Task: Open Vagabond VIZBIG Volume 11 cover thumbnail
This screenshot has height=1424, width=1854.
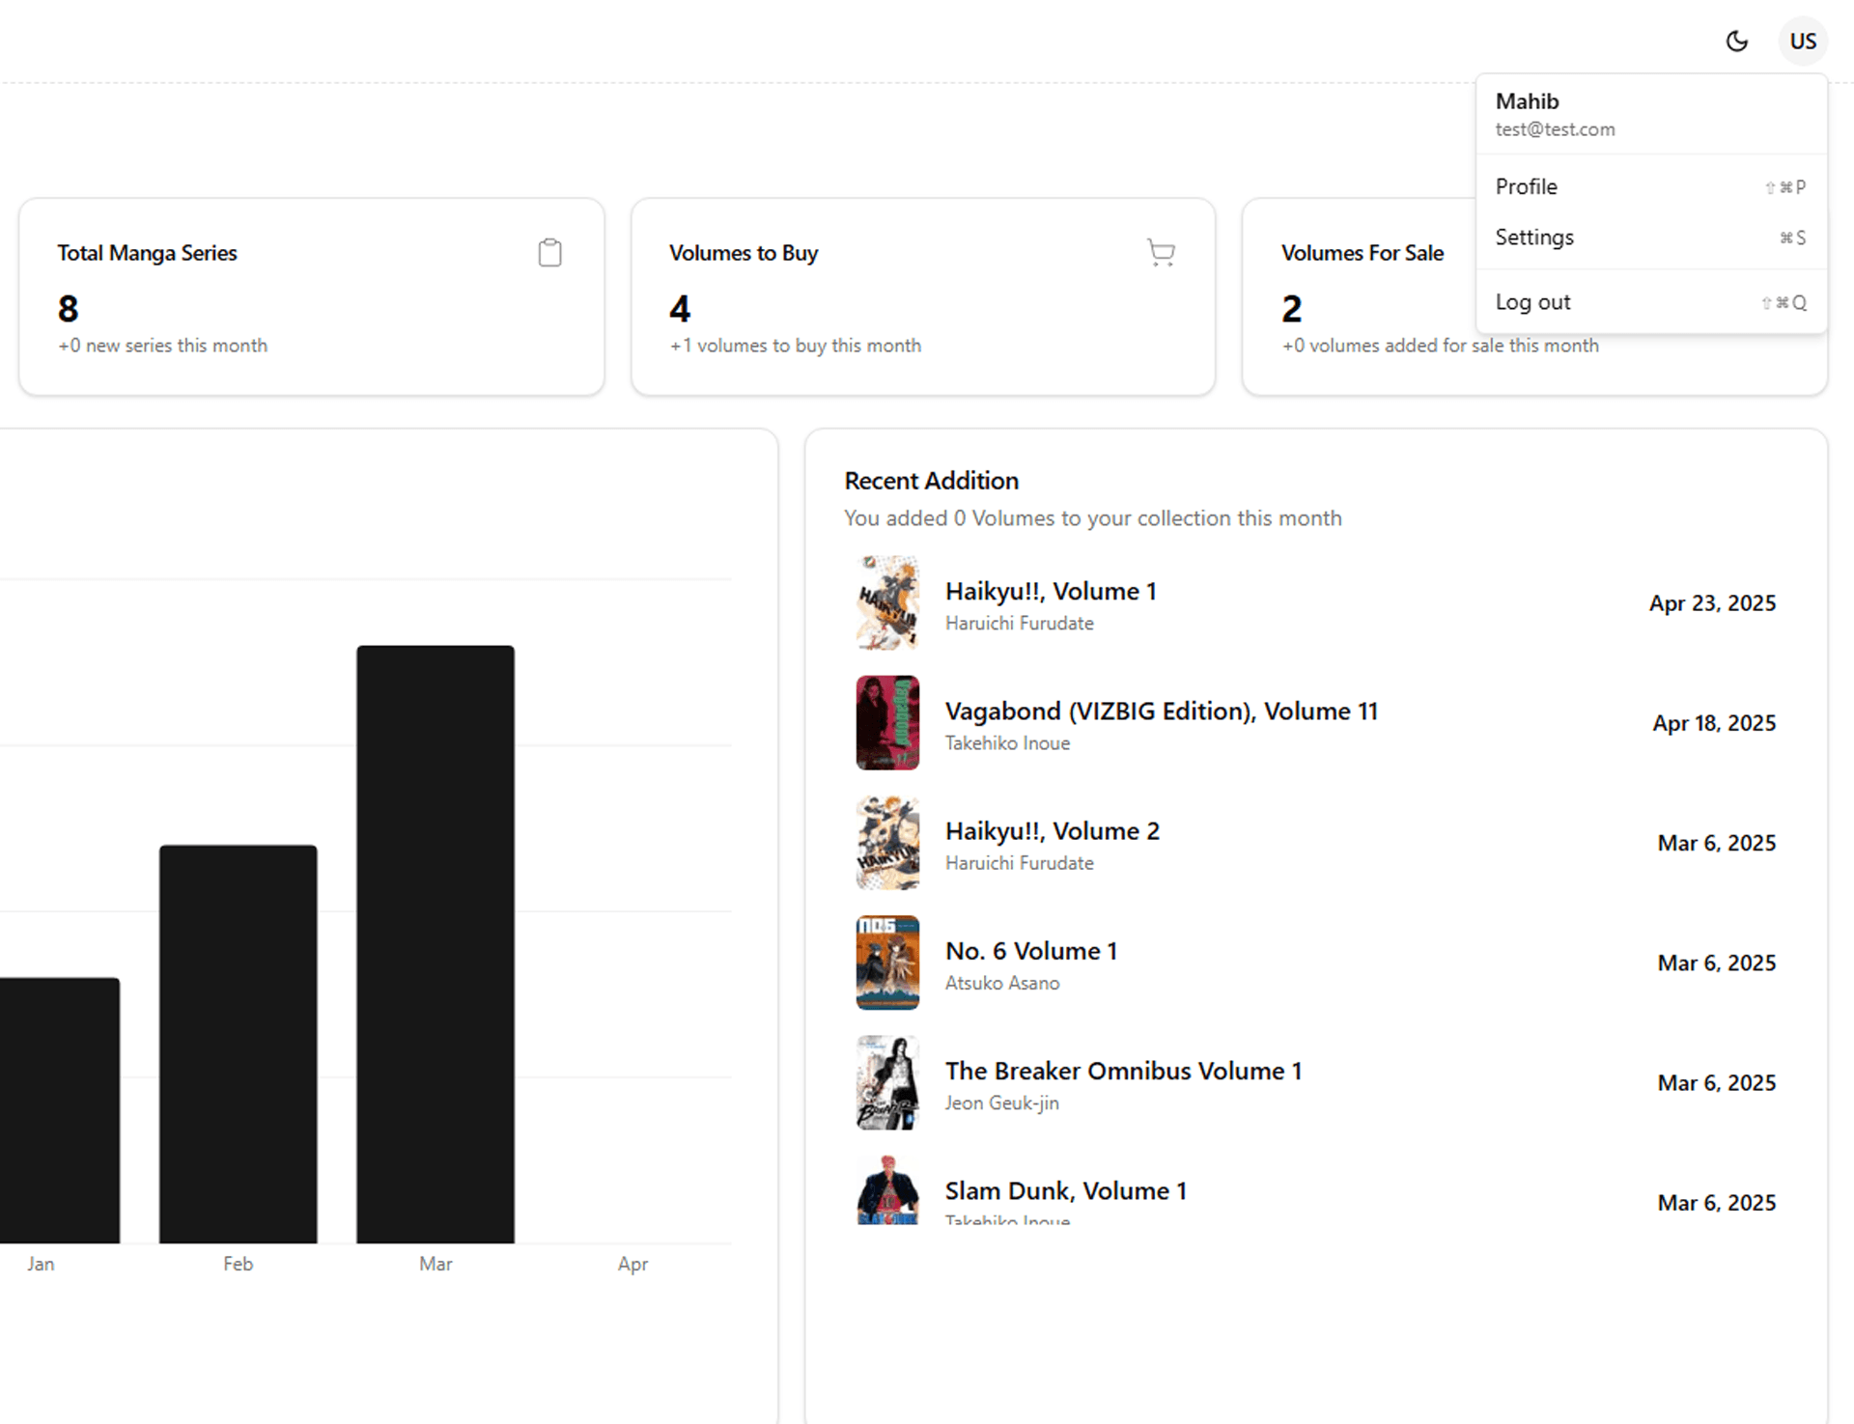Action: click(887, 722)
